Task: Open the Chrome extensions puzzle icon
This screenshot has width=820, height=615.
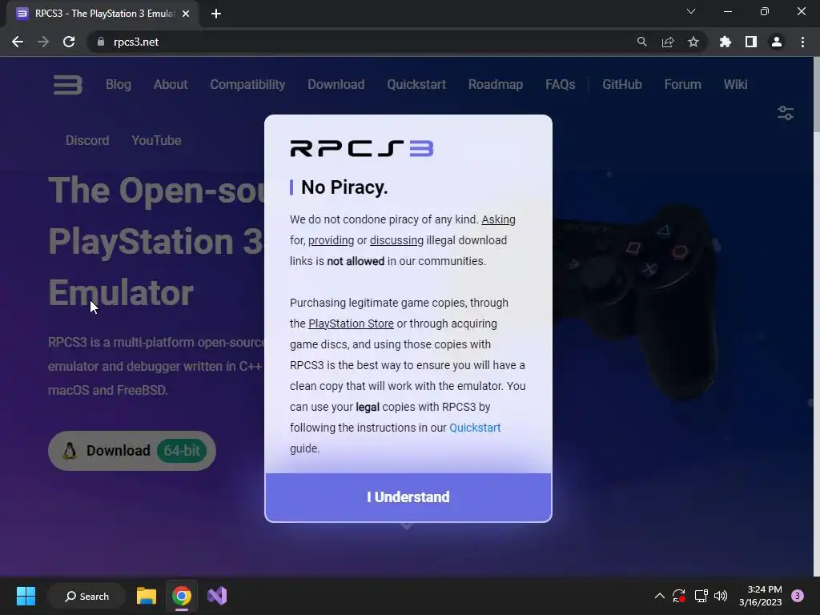Action: (x=726, y=42)
